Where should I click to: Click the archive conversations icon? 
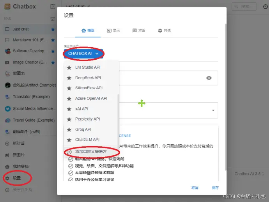point(53,19)
